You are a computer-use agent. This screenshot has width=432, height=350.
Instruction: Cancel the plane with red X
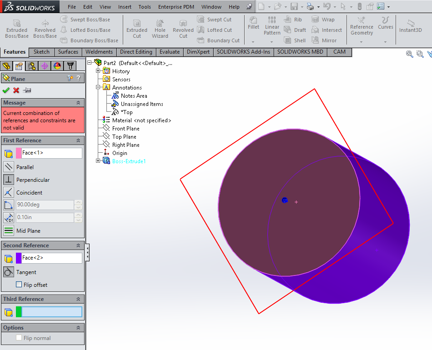(x=16, y=90)
